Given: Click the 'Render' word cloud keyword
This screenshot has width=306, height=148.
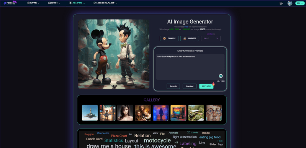Looking at the screenshot, I should pyautogui.click(x=206, y=133).
